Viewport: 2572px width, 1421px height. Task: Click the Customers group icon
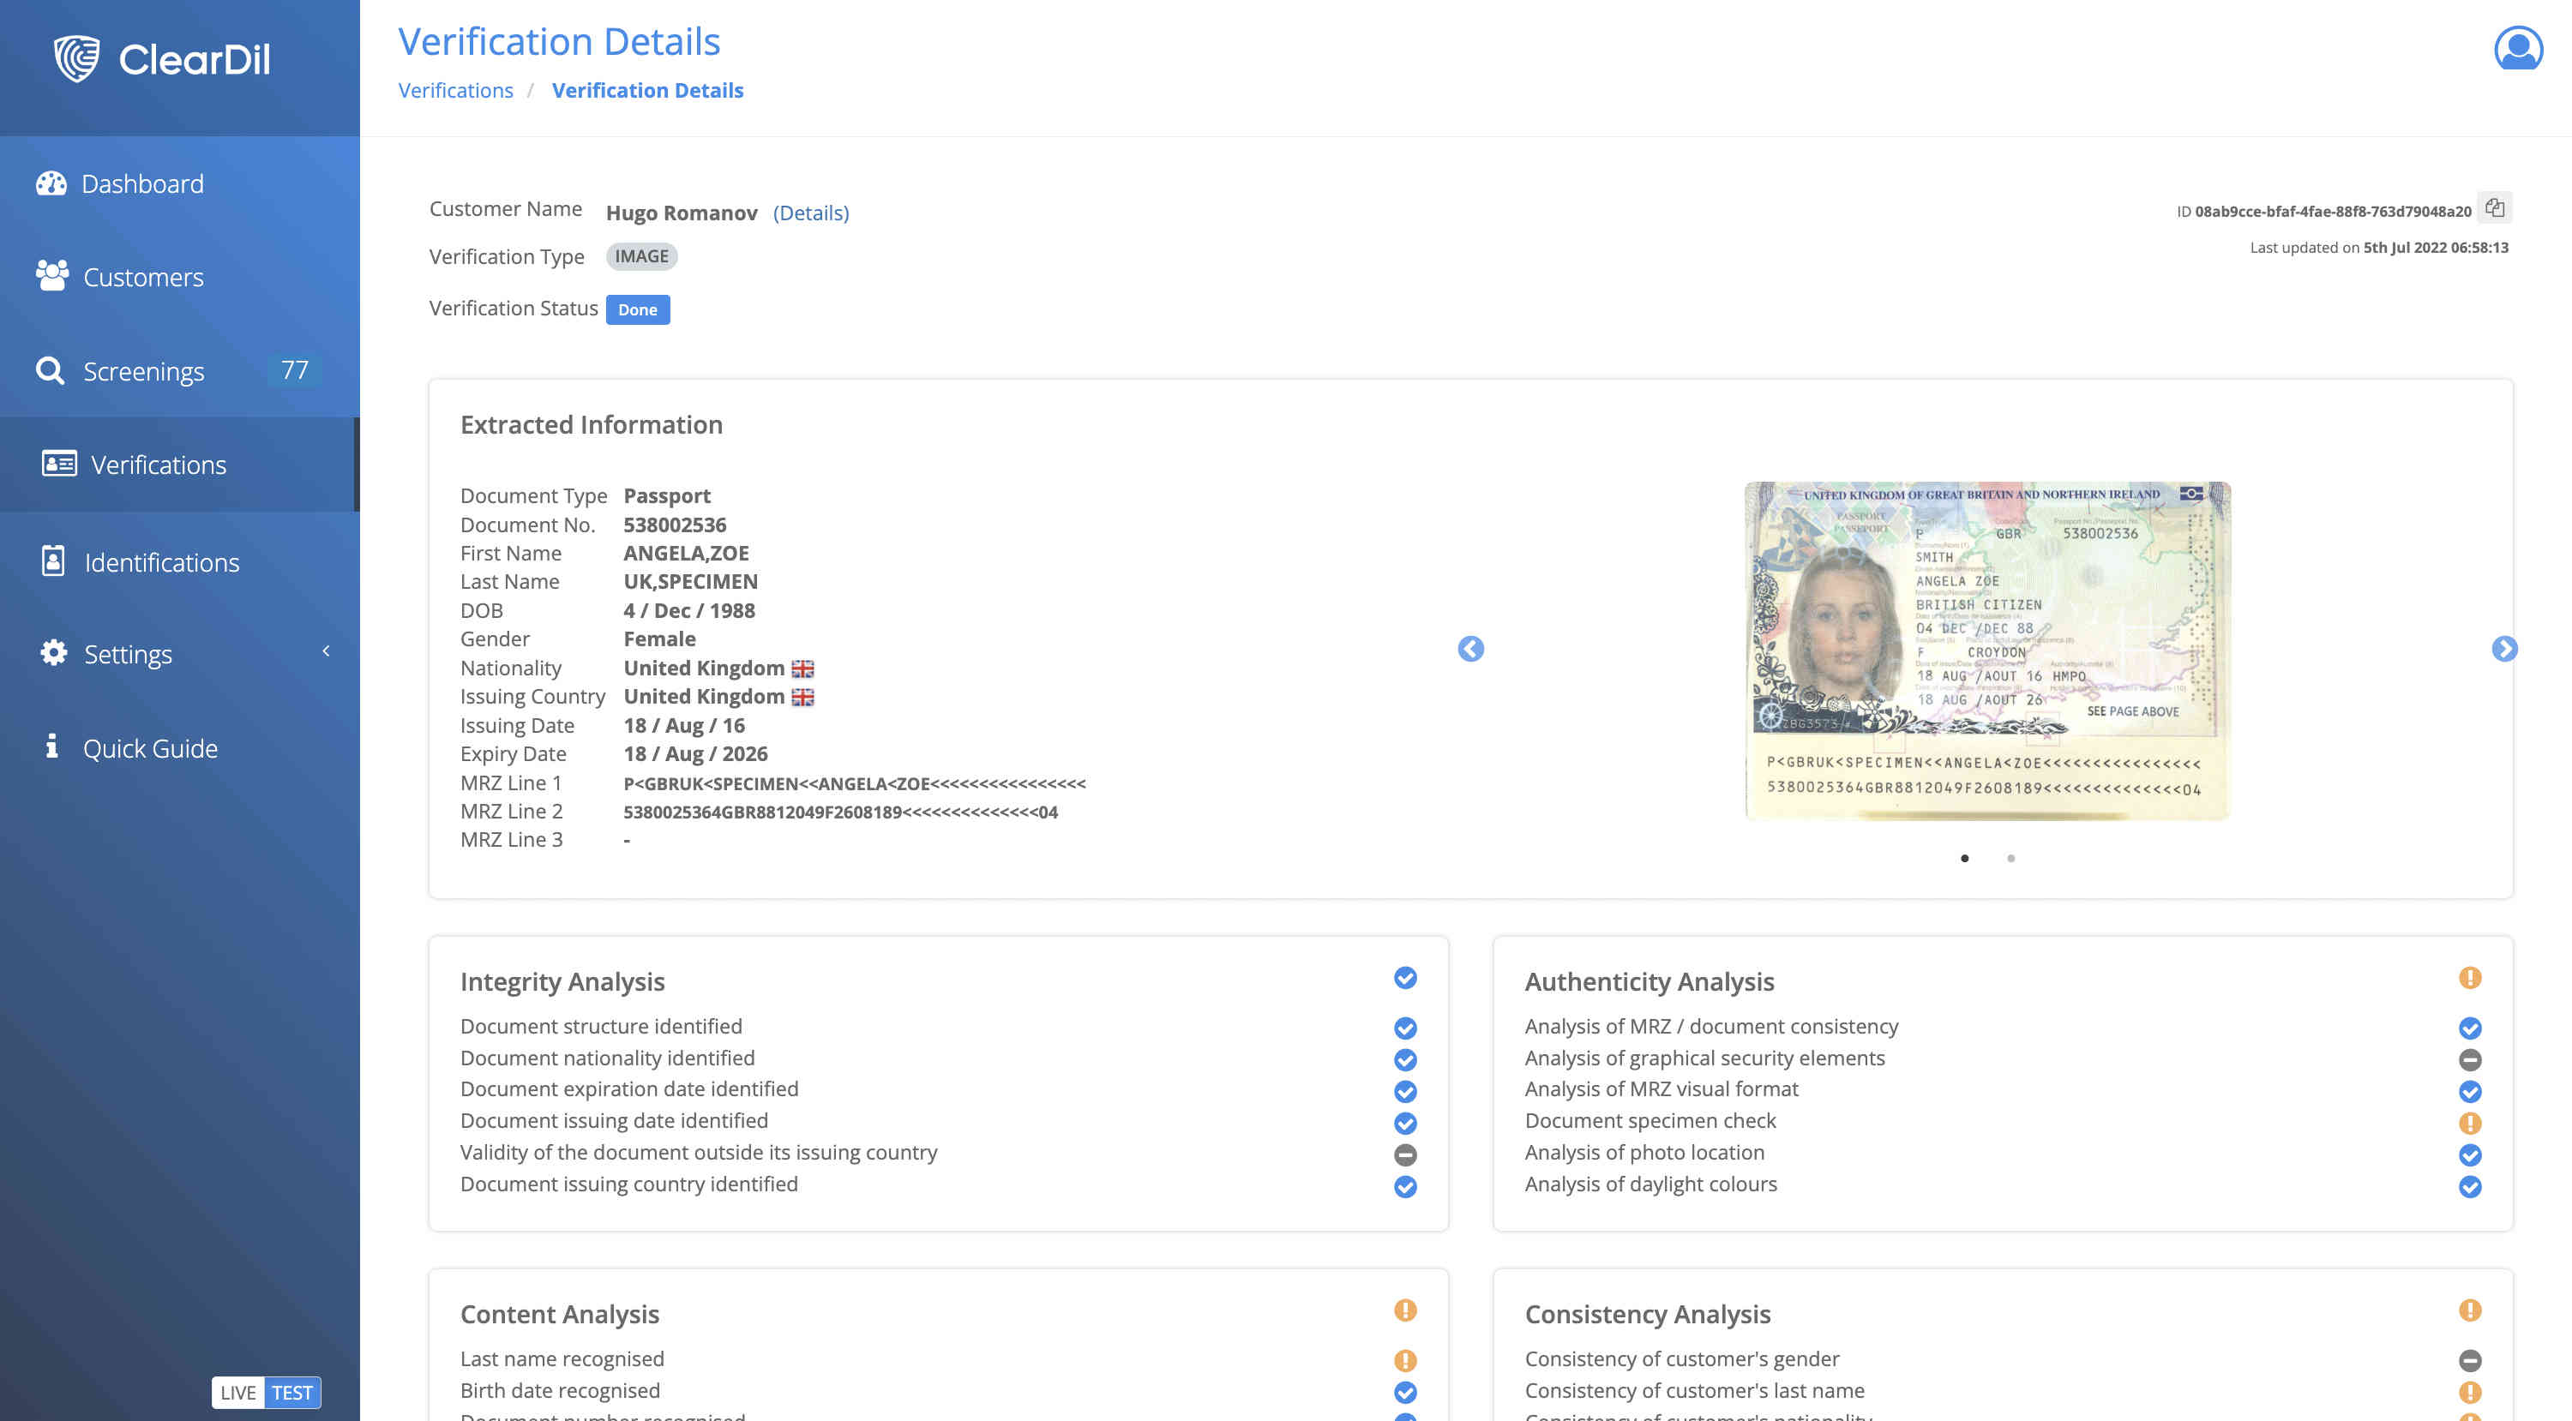[x=52, y=275]
